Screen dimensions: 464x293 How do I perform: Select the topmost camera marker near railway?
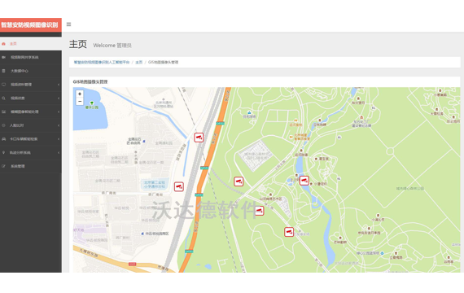coord(199,138)
